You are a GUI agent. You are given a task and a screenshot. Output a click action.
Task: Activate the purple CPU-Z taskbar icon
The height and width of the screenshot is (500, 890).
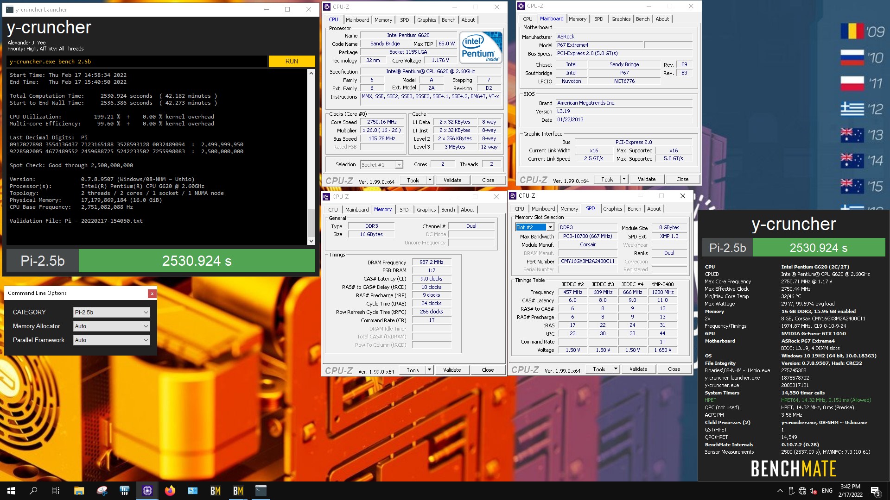click(147, 491)
